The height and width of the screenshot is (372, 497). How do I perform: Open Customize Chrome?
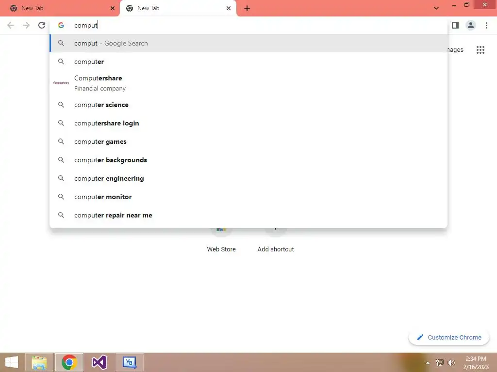coord(449,337)
